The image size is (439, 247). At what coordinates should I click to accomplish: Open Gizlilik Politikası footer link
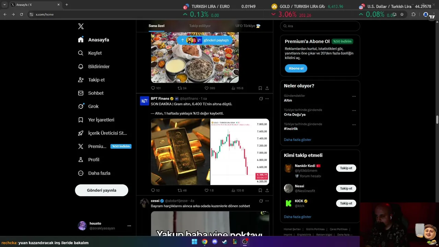click(316, 229)
